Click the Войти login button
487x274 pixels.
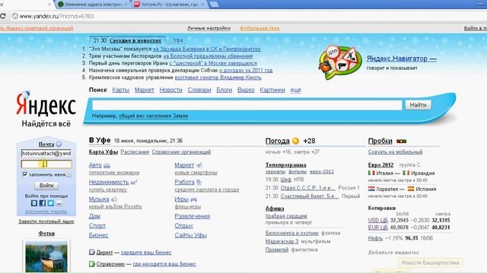point(46,186)
